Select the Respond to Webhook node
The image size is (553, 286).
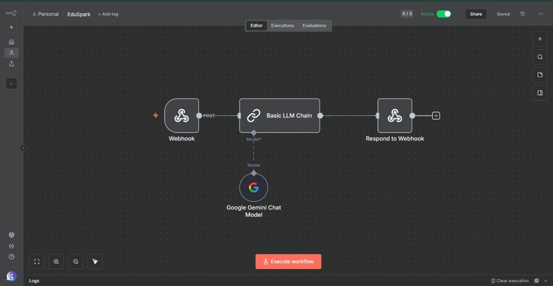tap(395, 116)
